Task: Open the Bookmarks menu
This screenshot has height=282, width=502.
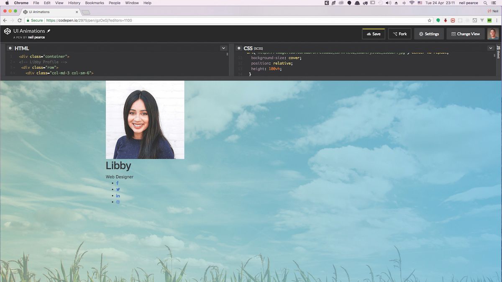Action: [x=95, y=3]
